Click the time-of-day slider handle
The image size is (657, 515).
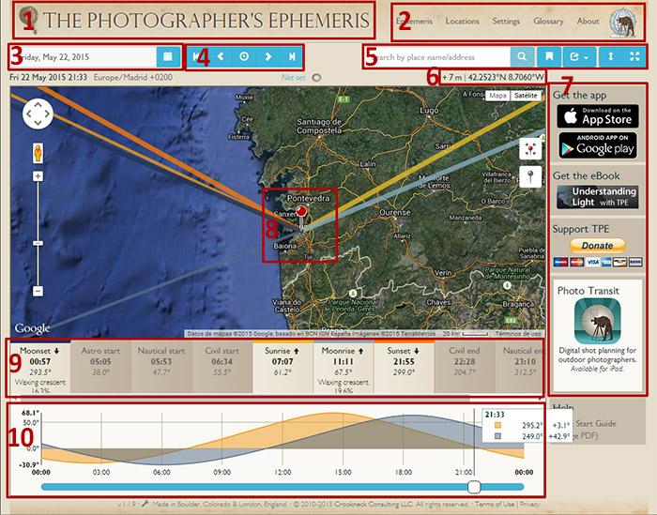pyautogui.click(x=474, y=486)
